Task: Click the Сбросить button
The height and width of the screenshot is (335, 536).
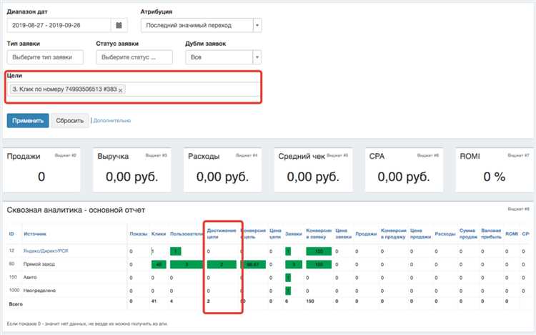Action: (70, 120)
